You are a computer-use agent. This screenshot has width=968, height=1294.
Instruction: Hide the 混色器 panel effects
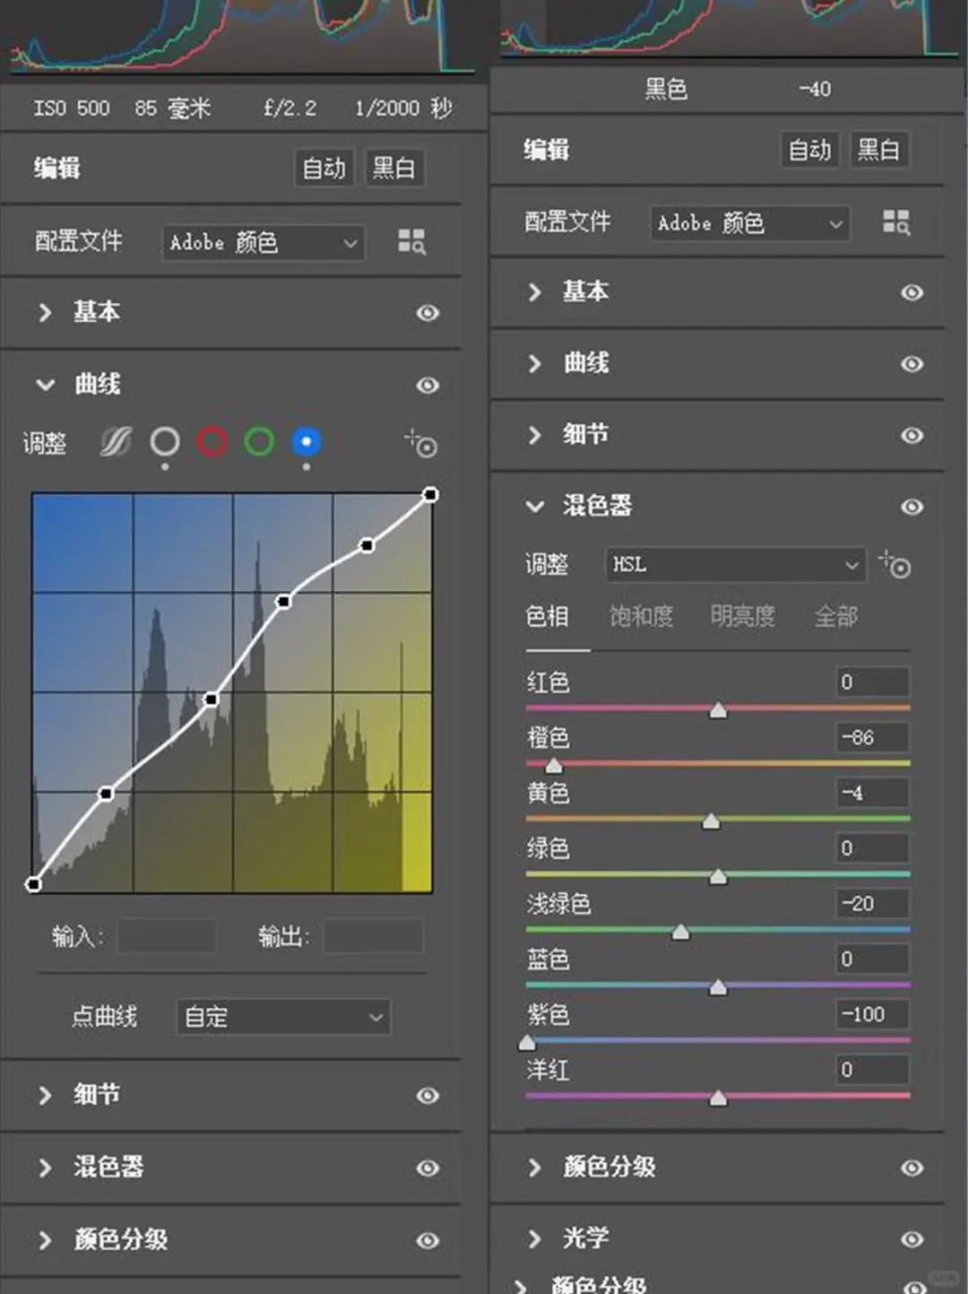912,507
